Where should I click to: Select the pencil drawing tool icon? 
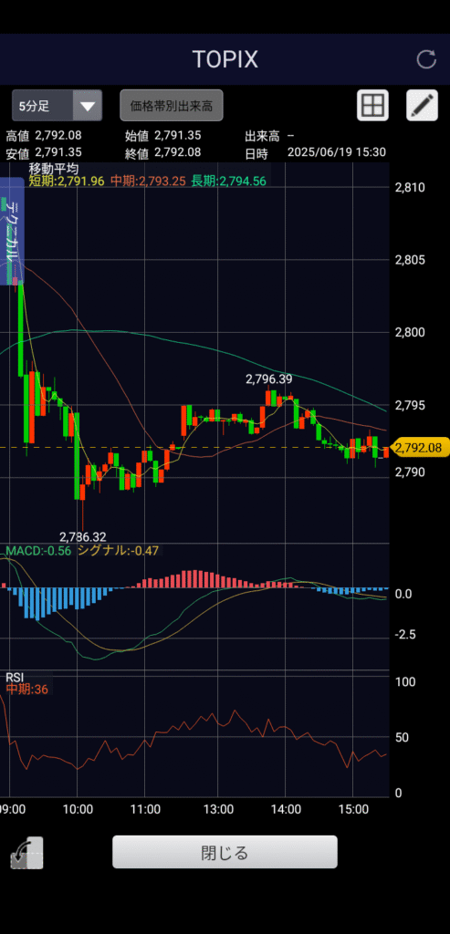[x=422, y=106]
